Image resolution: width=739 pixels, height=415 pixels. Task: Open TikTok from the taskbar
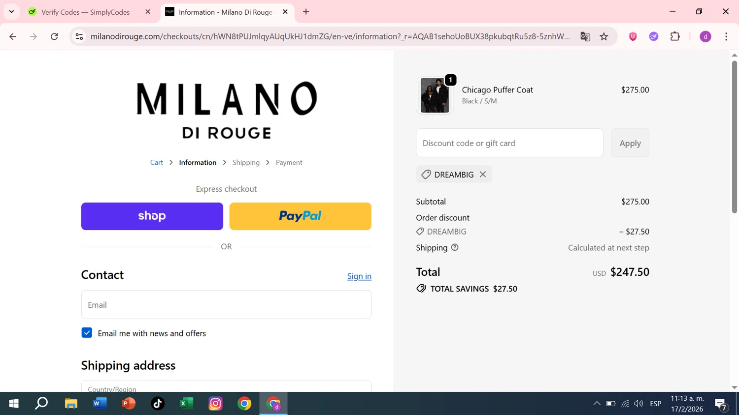click(x=158, y=404)
